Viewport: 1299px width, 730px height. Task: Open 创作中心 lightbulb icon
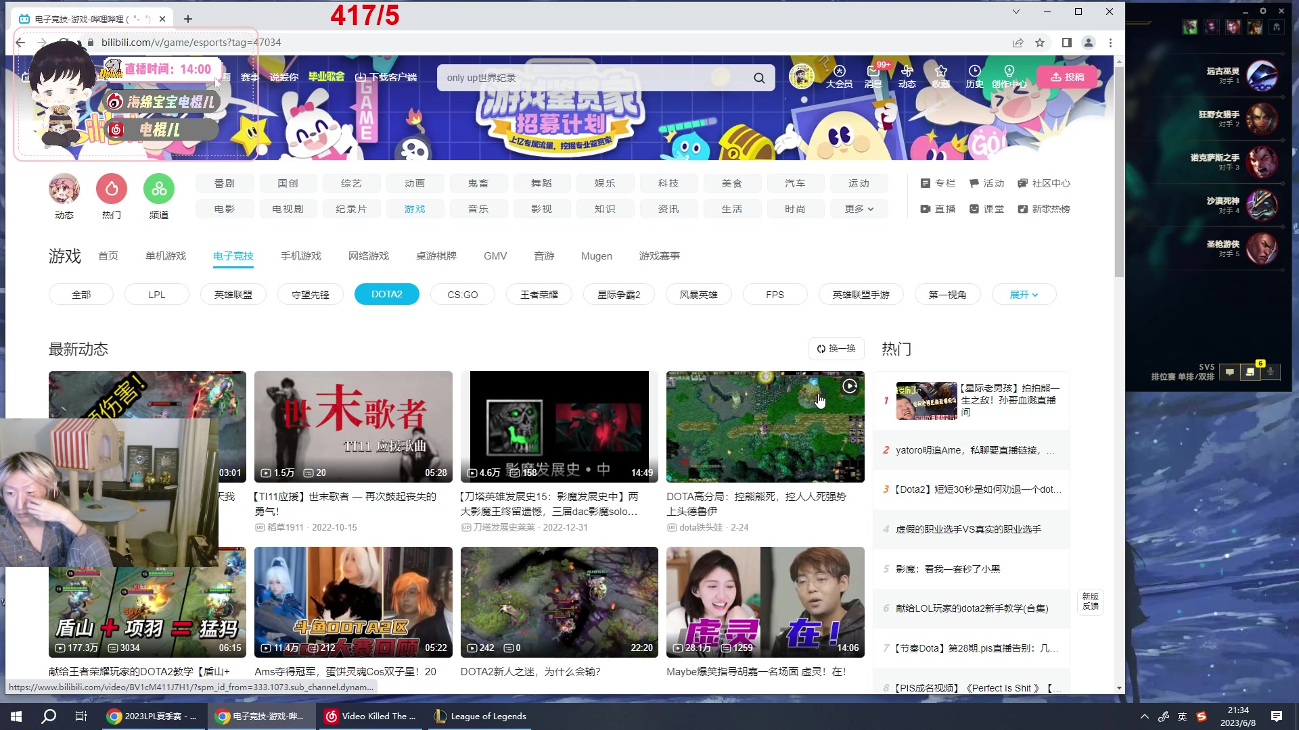pyautogui.click(x=1009, y=76)
